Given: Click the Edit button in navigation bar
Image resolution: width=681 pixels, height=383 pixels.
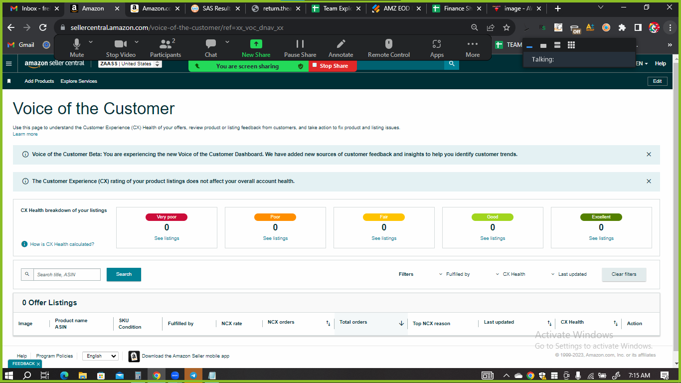Looking at the screenshot, I should [657, 81].
